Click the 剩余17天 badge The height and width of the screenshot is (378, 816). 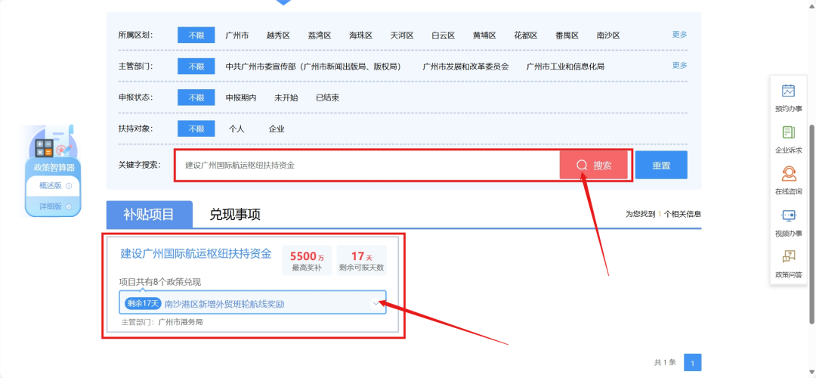[x=141, y=303]
